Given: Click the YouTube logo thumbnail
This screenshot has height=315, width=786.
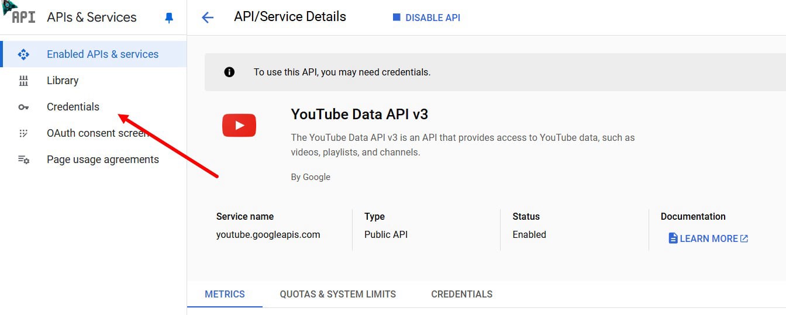Looking at the screenshot, I should [239, 125].
